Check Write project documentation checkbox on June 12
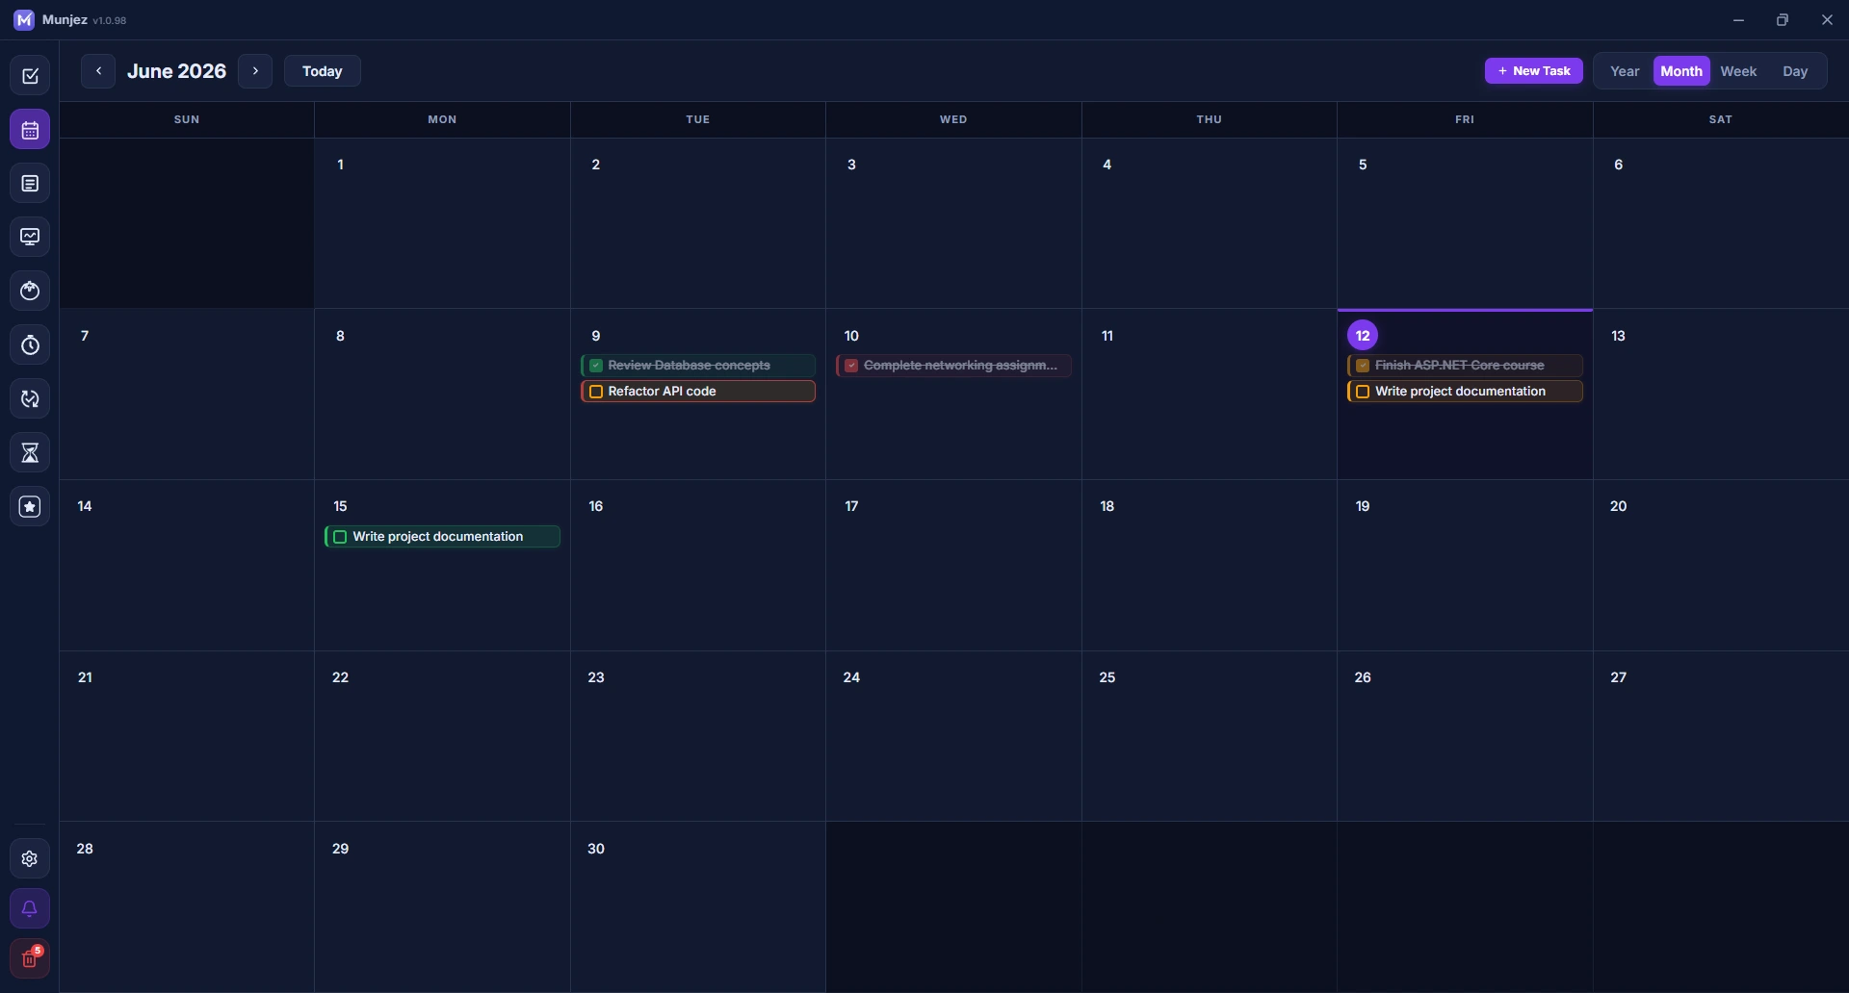This screenshot has width=1849, height=993. point(1363,392)
